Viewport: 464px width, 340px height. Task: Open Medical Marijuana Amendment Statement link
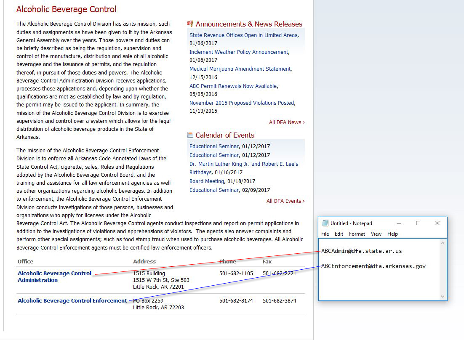tap(240, 69)
